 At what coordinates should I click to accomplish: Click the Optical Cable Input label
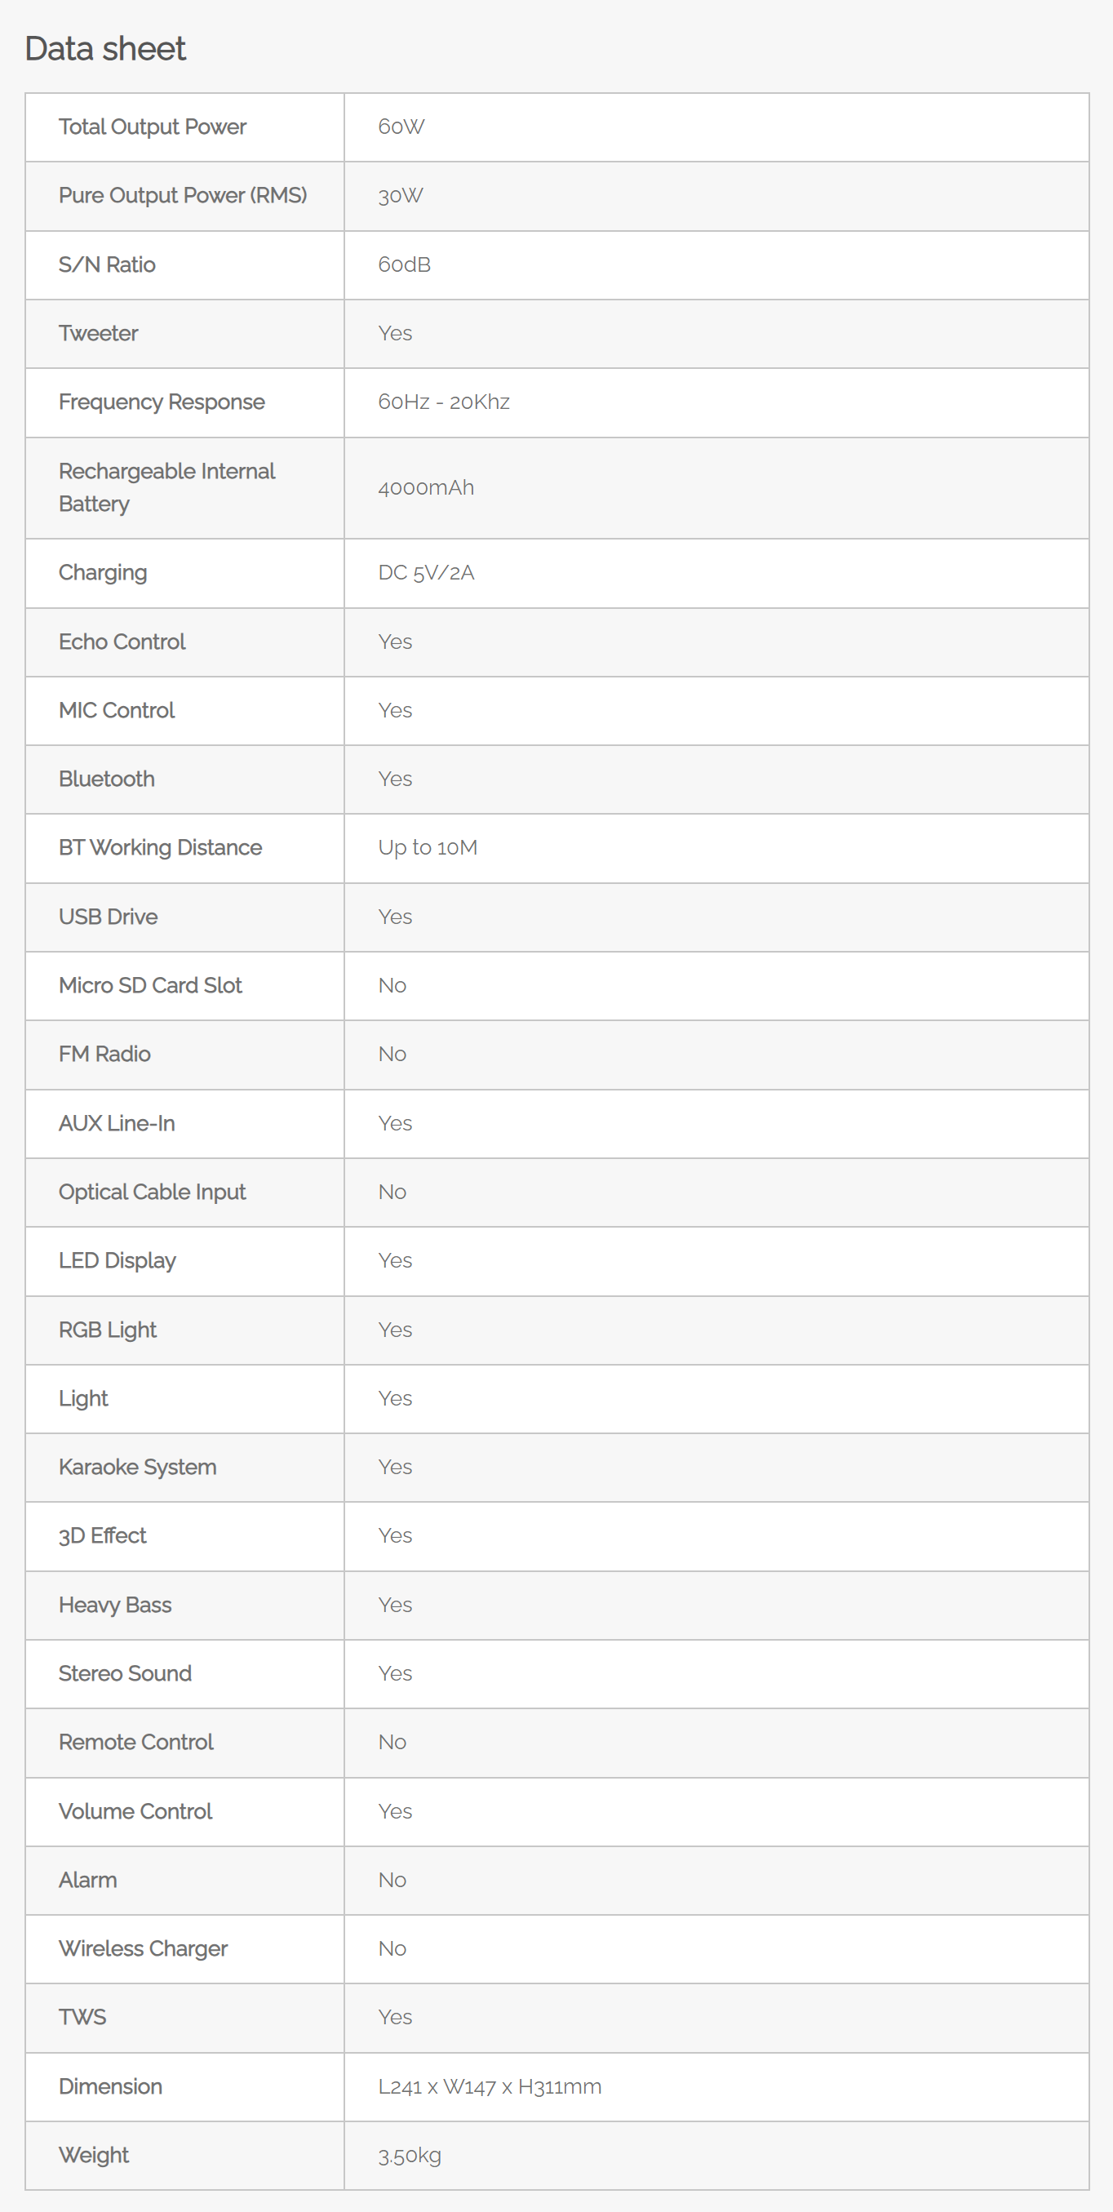[x=152, y=1192]
